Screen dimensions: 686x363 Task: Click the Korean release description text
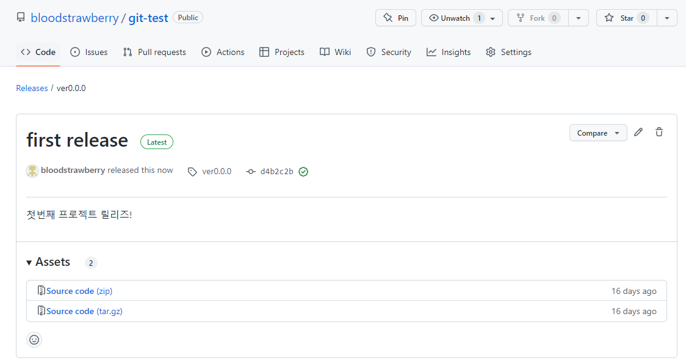coord(79,214)
